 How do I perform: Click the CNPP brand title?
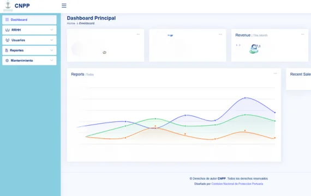[22, 6]
